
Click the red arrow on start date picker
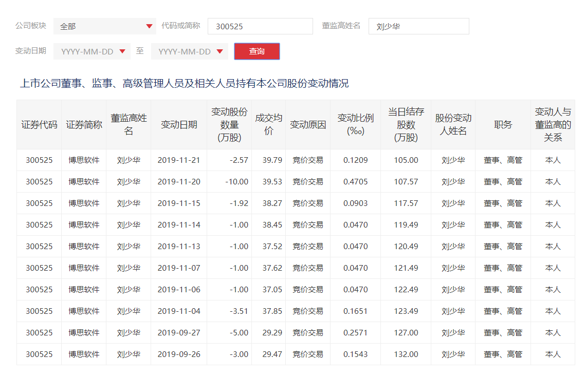click(122, 51)
